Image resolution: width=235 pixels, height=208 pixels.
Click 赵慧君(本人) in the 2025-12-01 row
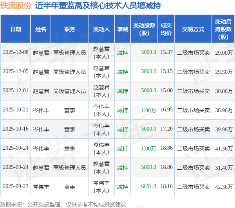point(101,91)
